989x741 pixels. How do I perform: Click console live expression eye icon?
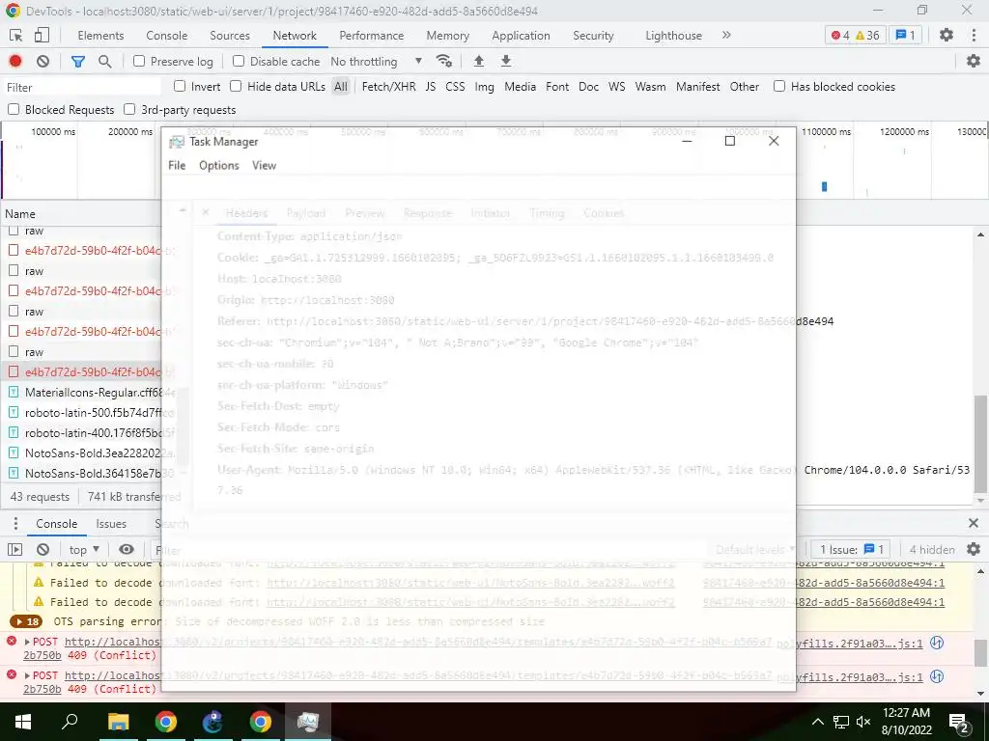(127, 549)
